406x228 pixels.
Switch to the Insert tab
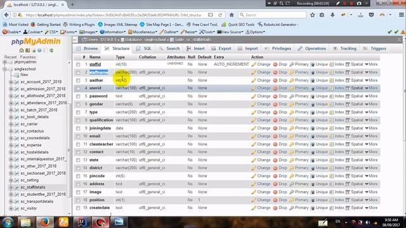click(x=195, y=49)
